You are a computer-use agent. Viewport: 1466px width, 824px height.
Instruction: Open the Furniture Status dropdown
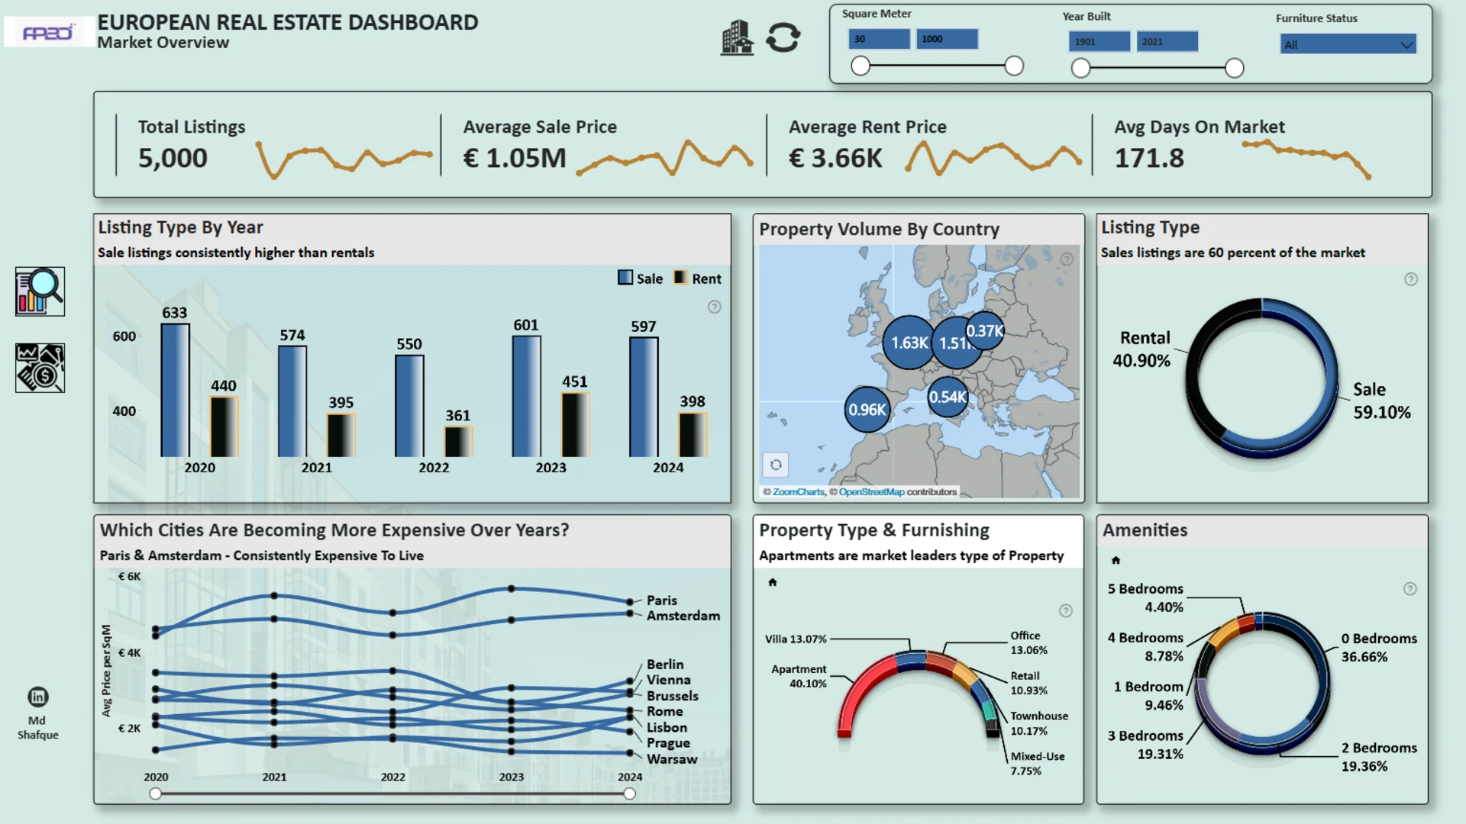pos(1348,44)
